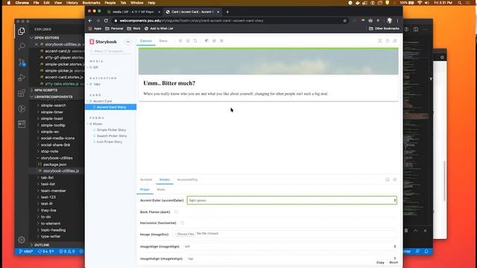Open Source Control view in VS Code
Viewport: 477px width, 268px height.
tap(22, 63)
